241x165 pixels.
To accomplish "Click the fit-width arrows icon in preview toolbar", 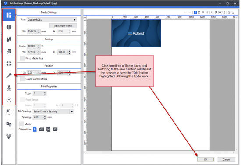I will tap(220, 12).
